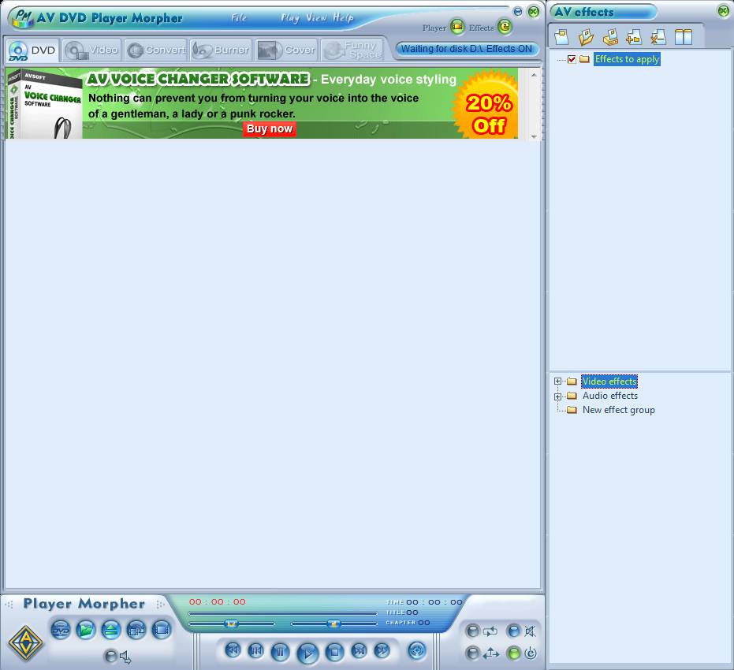Fast forward playback
This screenshot has height=670, width=734.
(x=382, y=650)
